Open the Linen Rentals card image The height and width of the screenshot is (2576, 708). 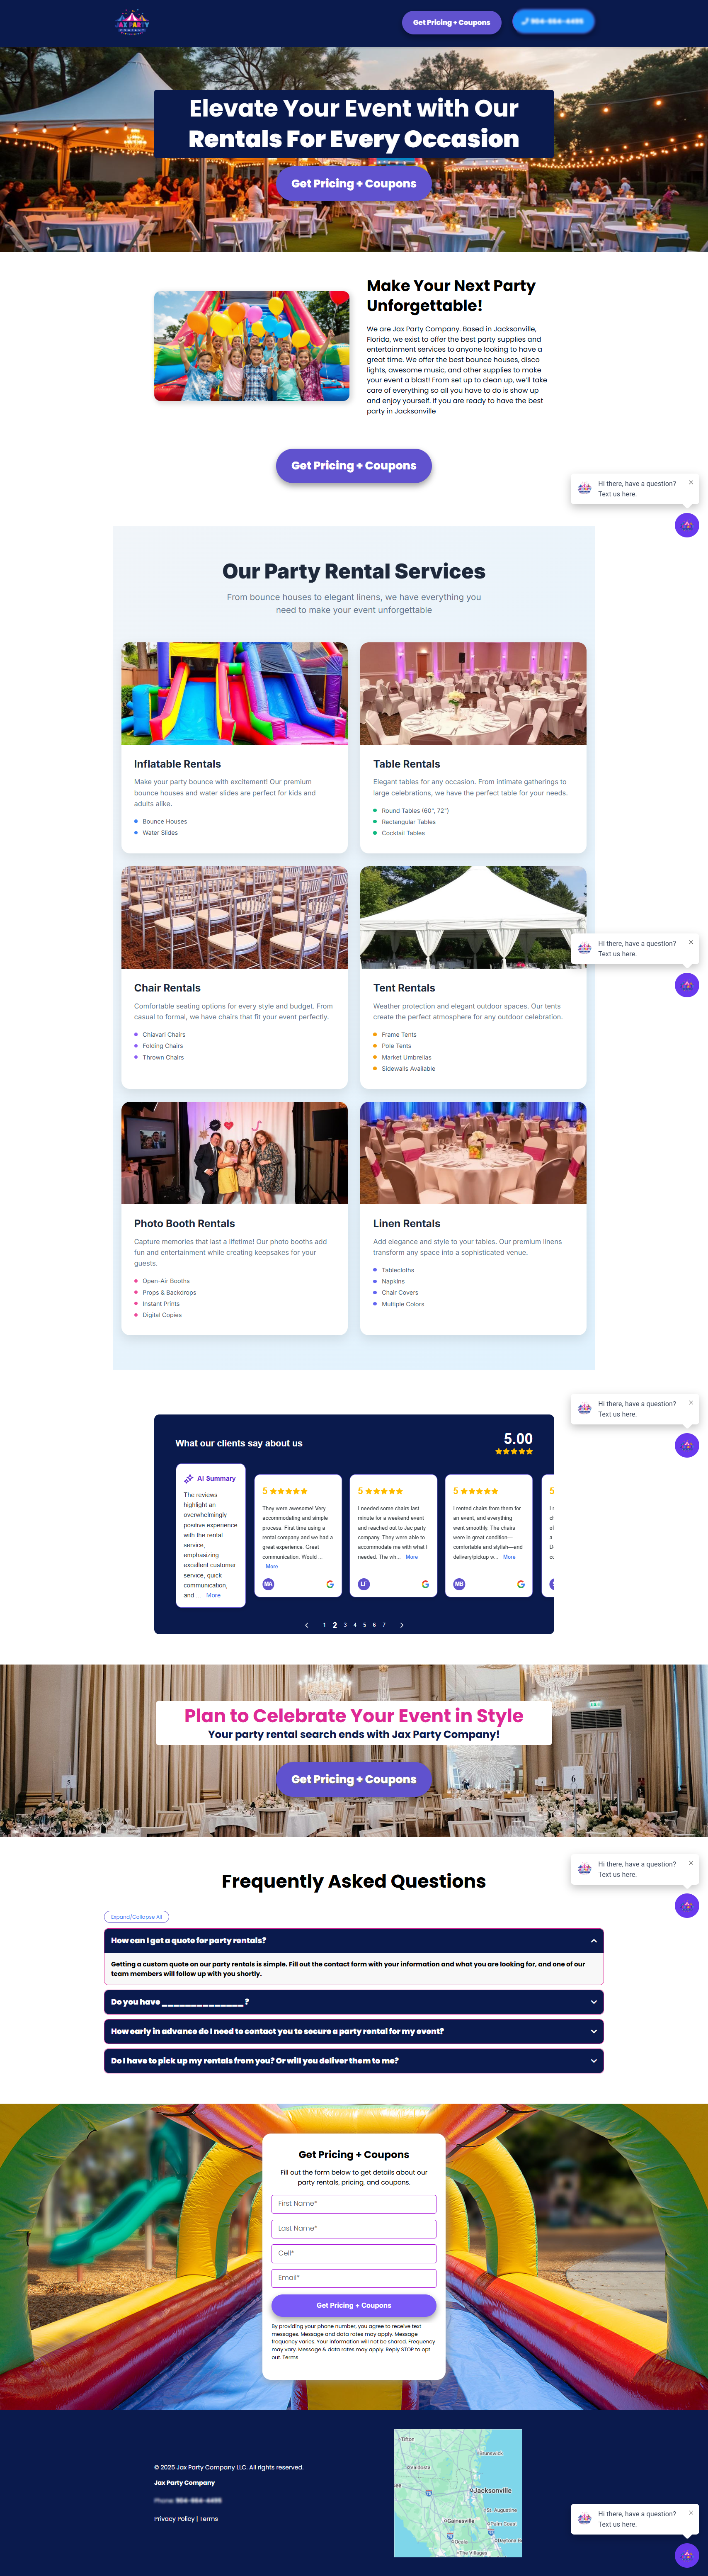[473, 1153]
